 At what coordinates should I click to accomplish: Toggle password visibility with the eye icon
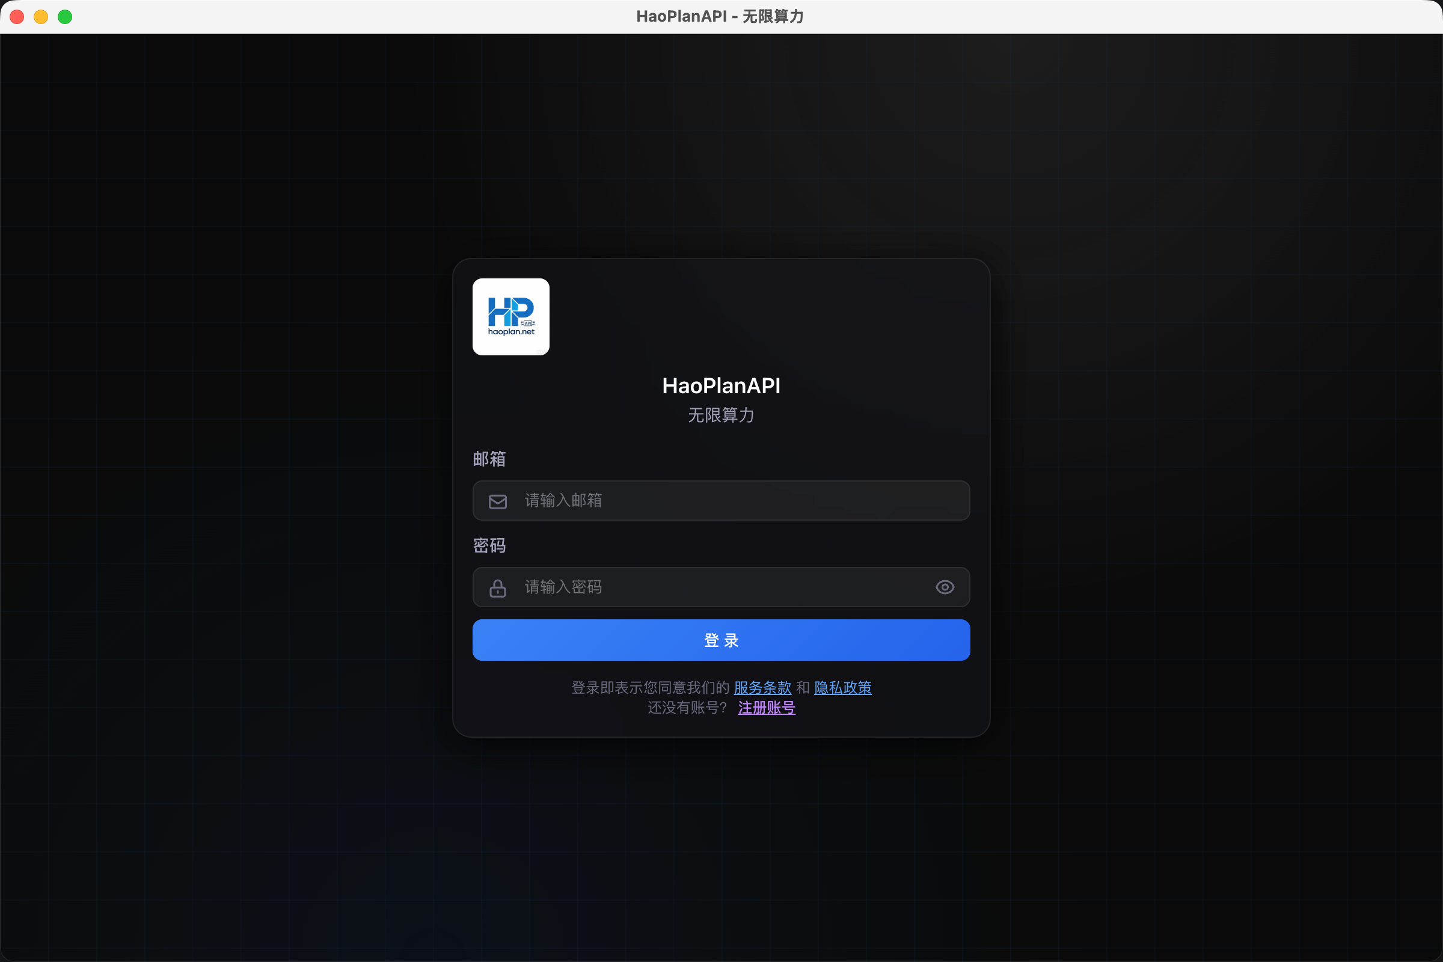(x=945, y=587)
